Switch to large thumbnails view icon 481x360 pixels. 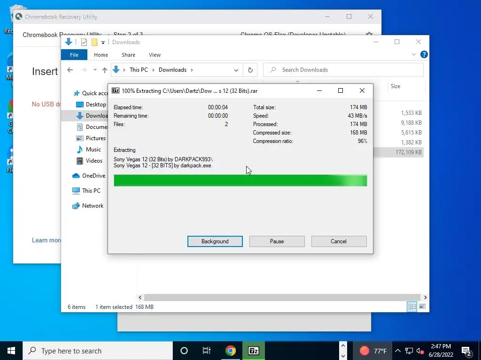[422, 307]
